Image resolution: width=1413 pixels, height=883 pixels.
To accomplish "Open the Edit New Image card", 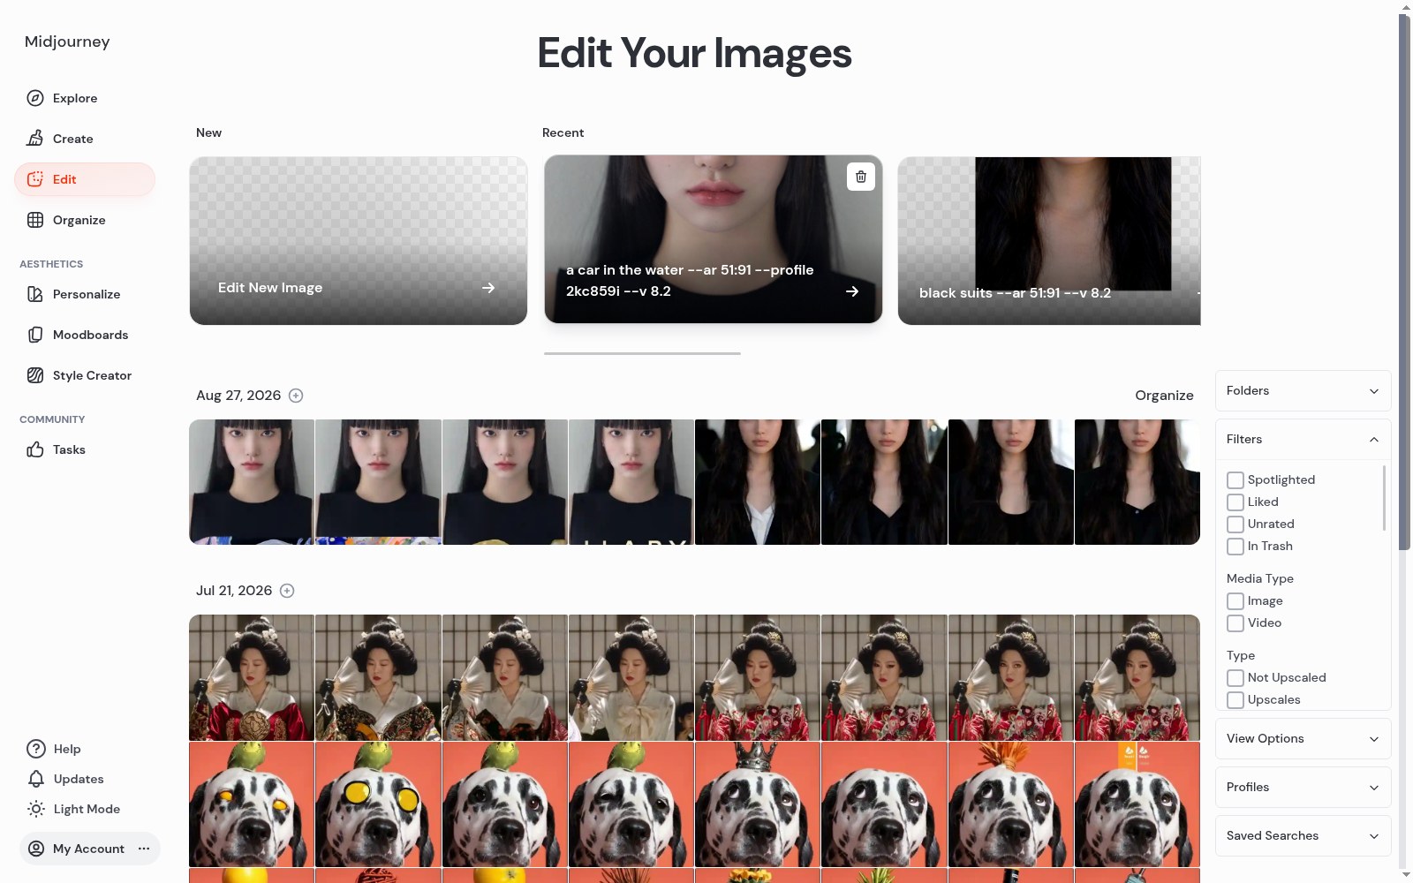I will tap(359, 241).
